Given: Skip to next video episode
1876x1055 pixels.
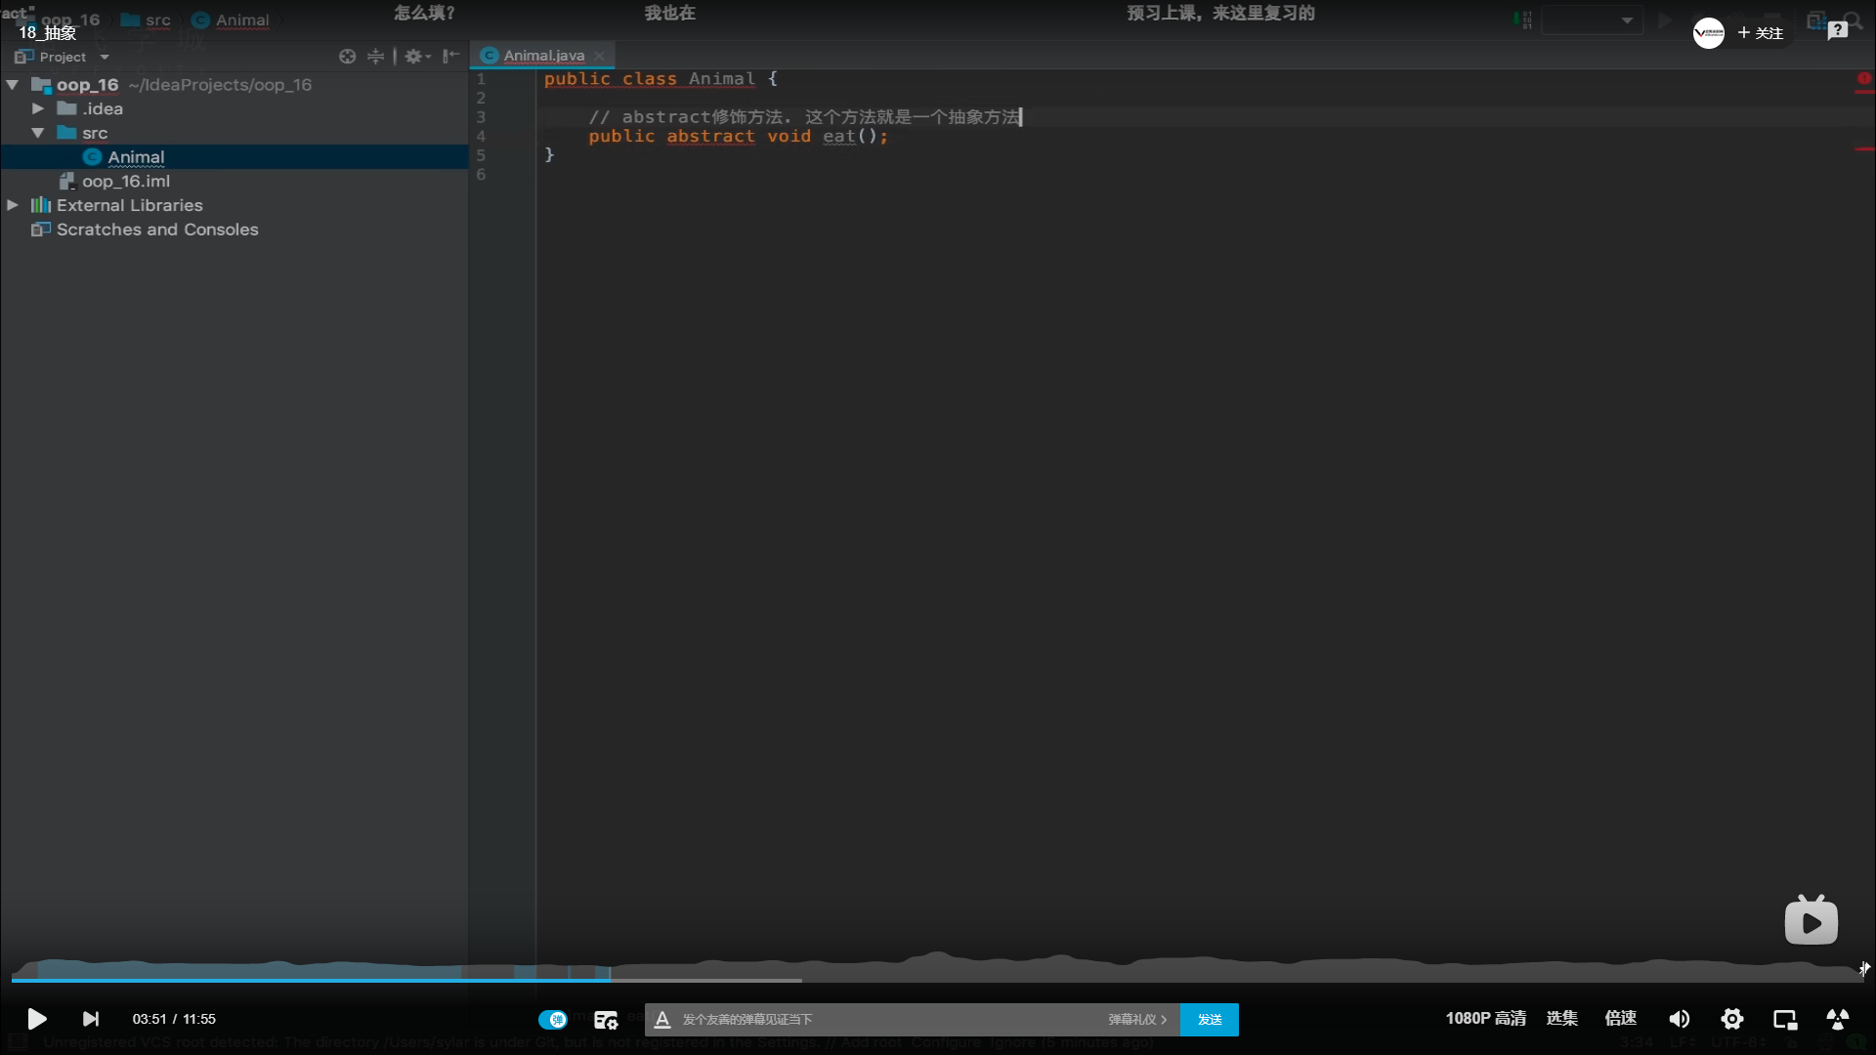Looking at the screenshot, I should (90, 1019).
